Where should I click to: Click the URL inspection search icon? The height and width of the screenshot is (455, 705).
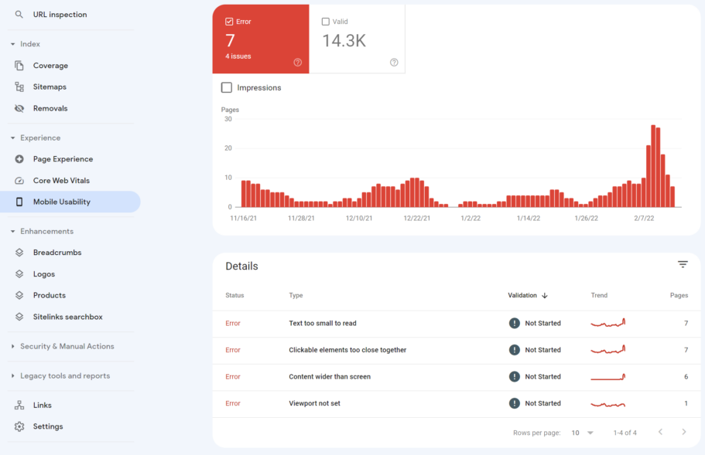pyautogui.click(x=19, y=15)
